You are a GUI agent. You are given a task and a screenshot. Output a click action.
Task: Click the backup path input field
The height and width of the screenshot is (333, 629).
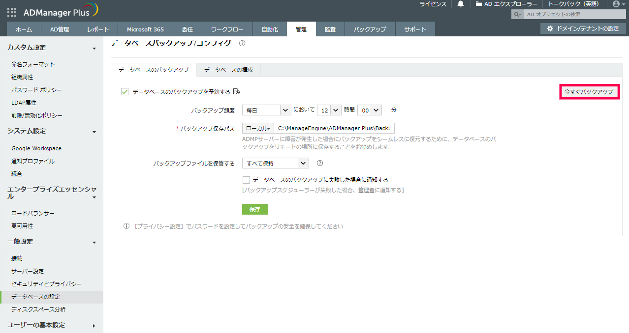point(334,129)
